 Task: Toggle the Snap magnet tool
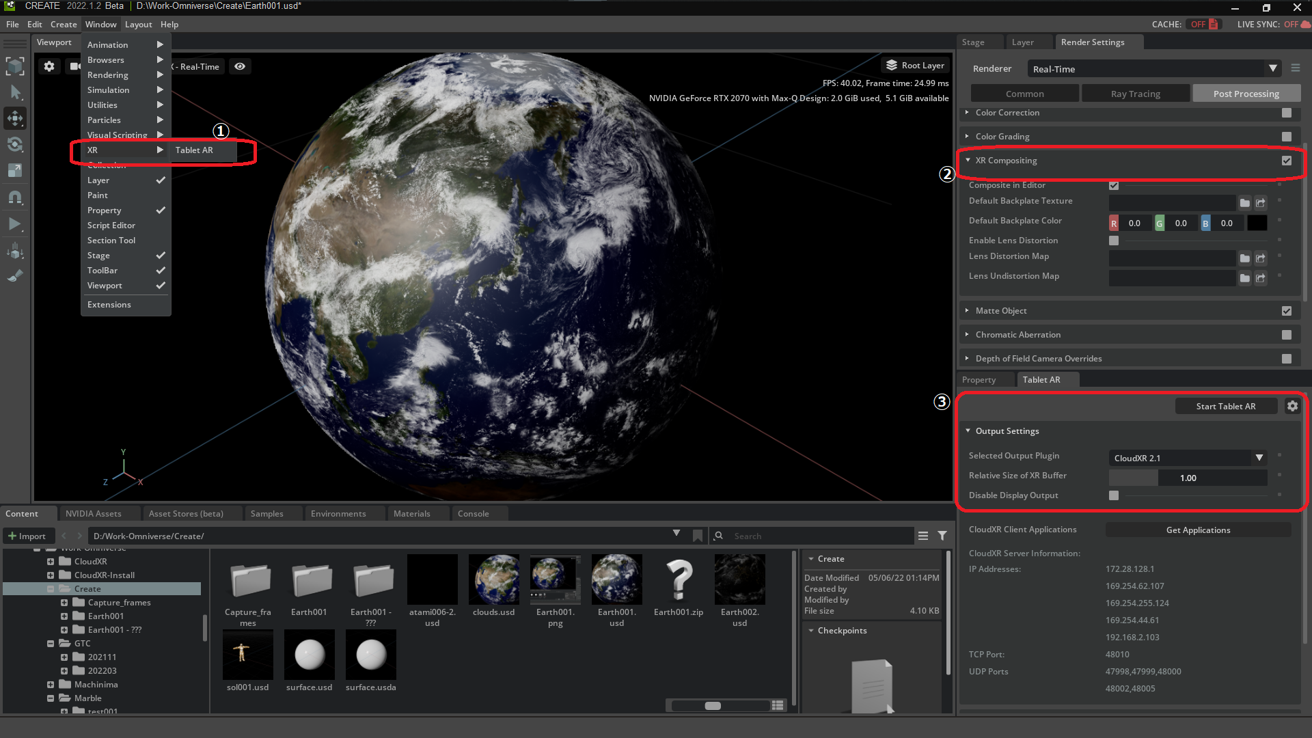(x=15, y=197)
